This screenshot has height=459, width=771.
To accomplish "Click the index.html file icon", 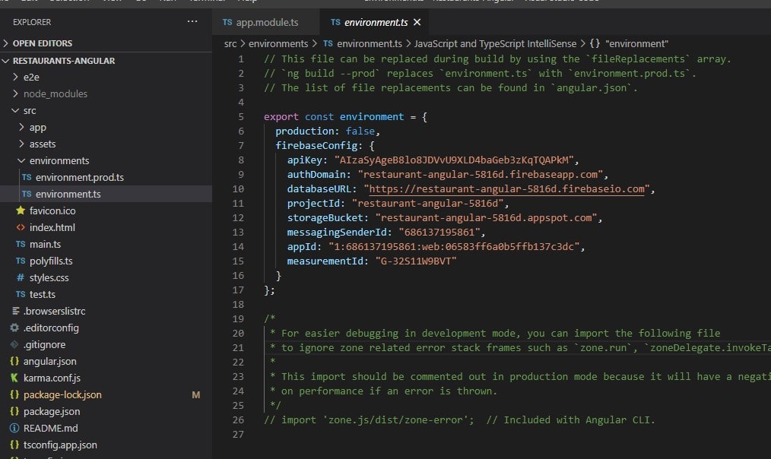I will [x=21, y=227].
